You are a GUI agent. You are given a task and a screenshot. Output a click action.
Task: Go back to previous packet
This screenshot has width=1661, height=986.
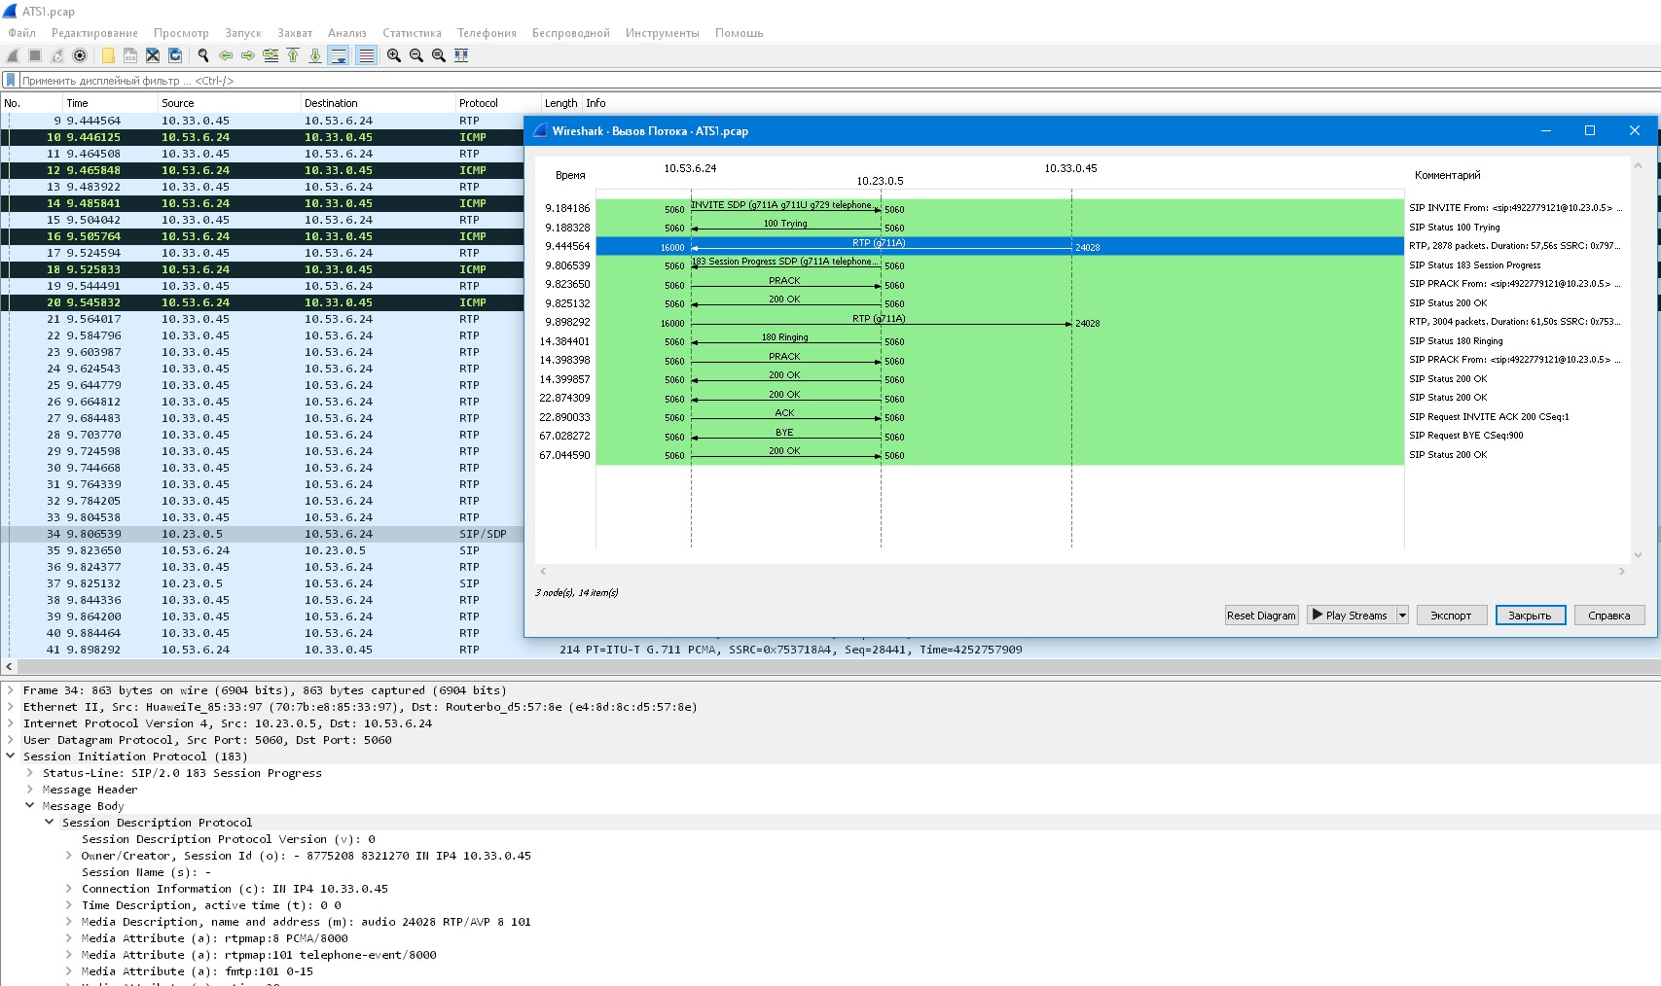click(226, 55)
